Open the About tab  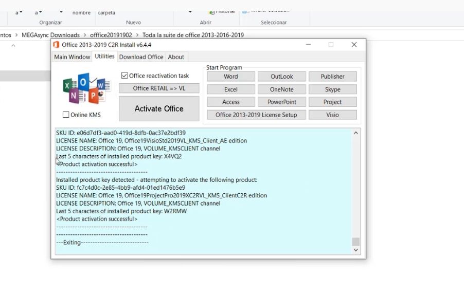tap(176, 57)
